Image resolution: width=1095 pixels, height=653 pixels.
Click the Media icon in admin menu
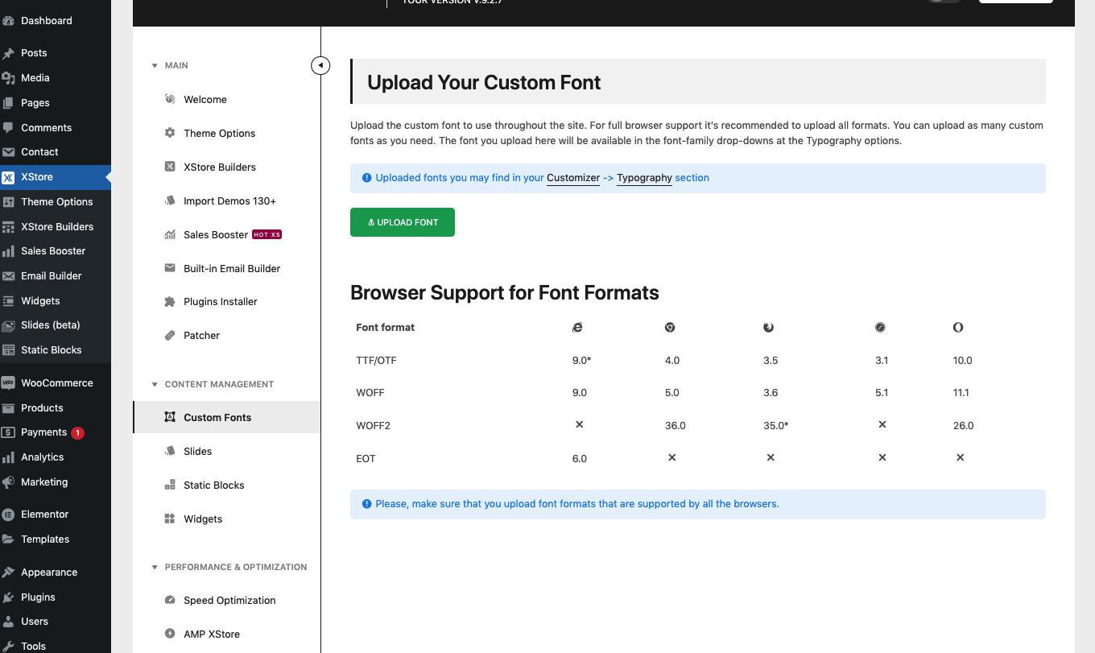pos(8,78)
